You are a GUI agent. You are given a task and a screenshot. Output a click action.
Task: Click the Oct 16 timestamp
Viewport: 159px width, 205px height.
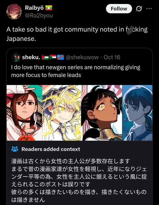[x=112, y=57]
